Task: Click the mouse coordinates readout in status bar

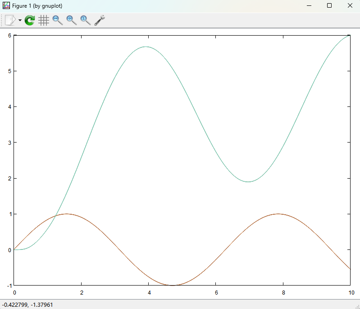Action: (27, 304)
